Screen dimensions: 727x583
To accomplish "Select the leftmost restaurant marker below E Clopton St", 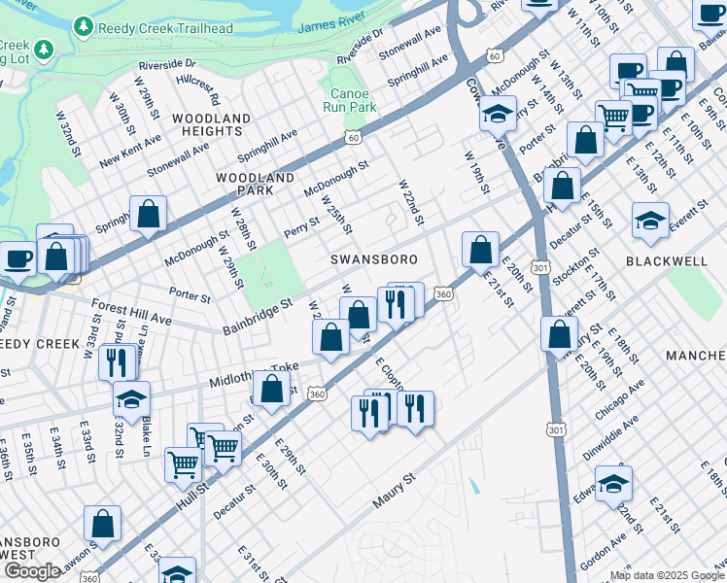I will 370,415.
